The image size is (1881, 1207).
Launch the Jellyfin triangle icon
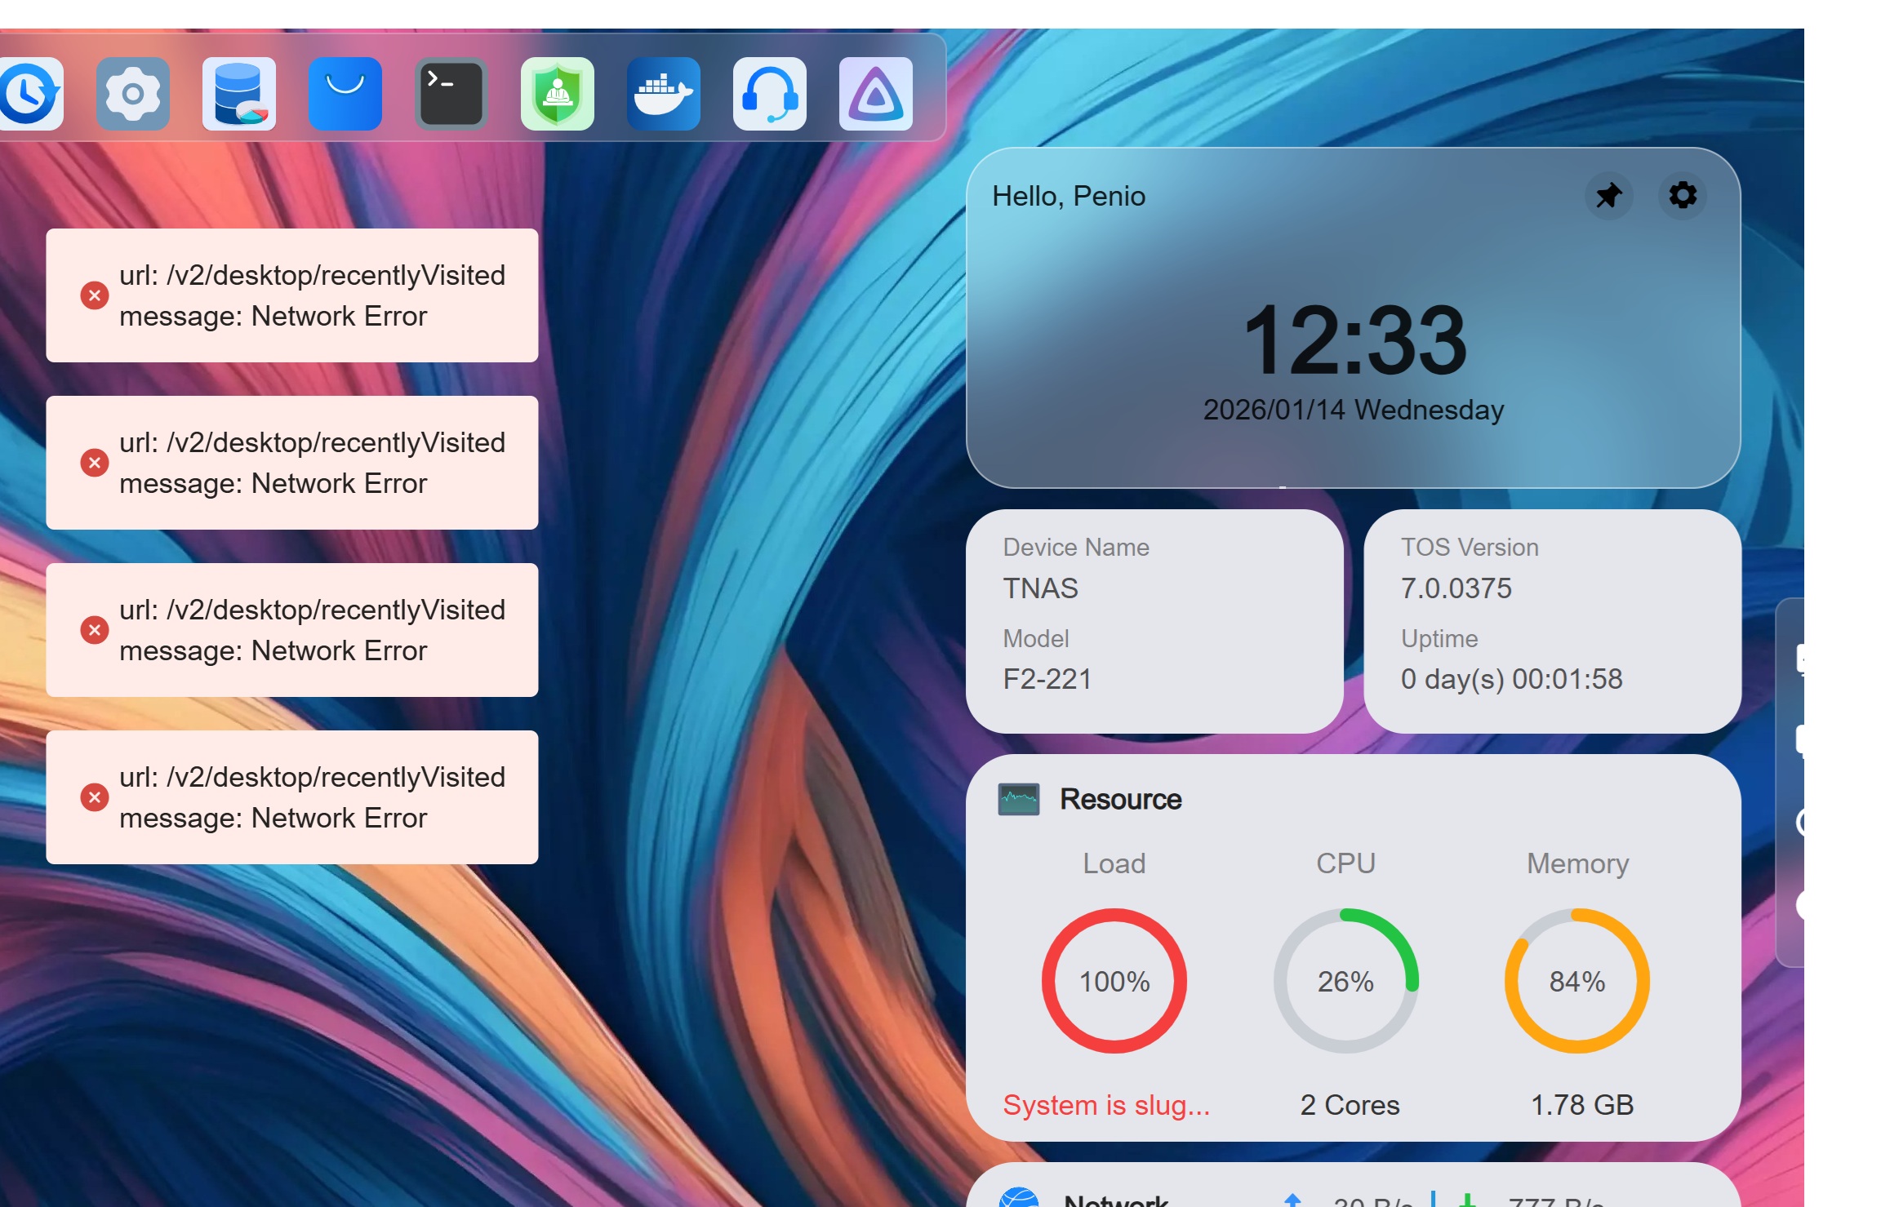point(876,94)
